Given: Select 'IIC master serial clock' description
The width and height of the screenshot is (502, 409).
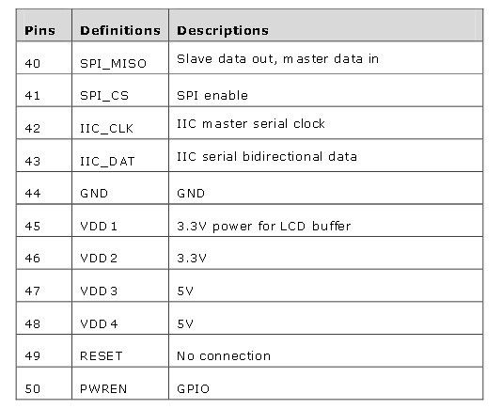Looking at the screenshot, I should click(251, 123).
